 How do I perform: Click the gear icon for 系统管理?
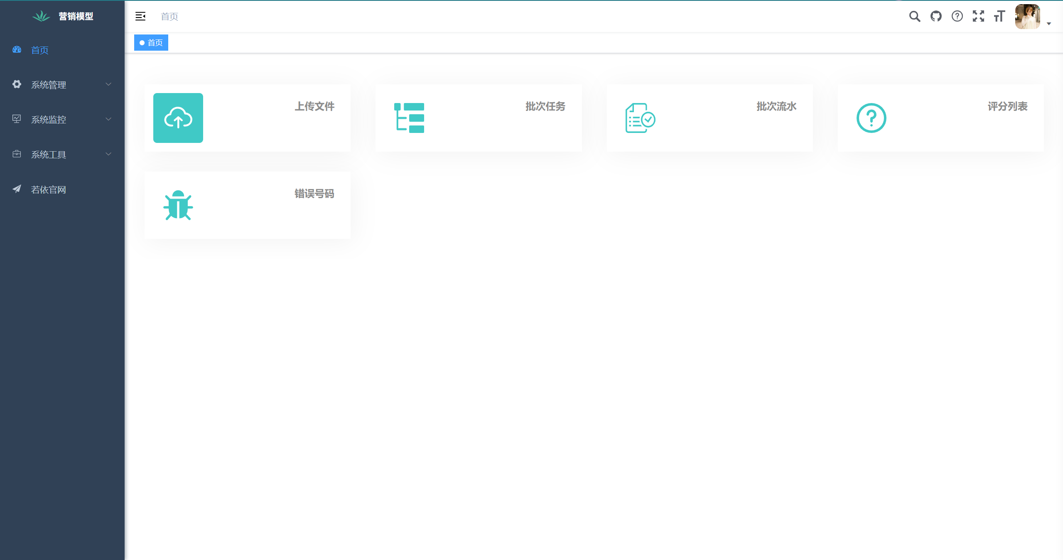[17, 84]
